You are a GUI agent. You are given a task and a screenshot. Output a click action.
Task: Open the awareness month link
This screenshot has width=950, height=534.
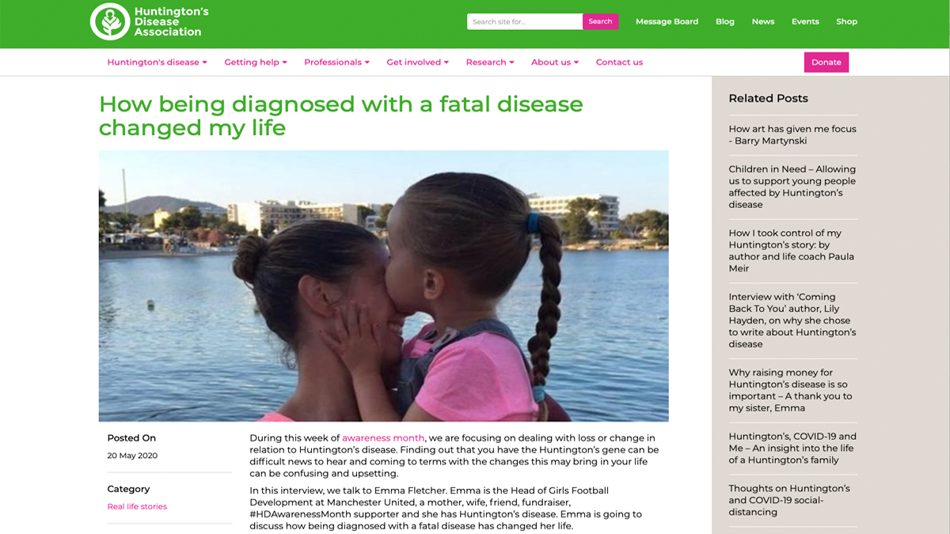pyautogui.click(x=383, y=438)
